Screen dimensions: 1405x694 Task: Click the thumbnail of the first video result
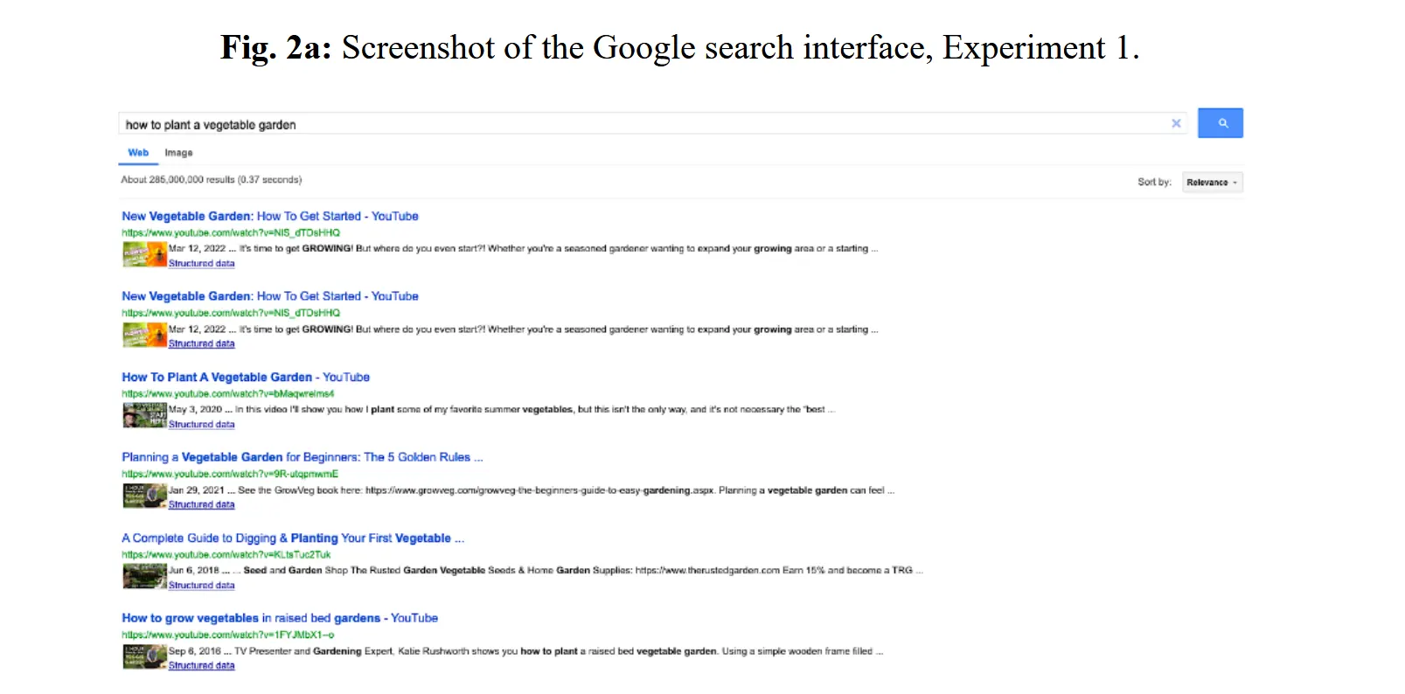coord(144,254)
